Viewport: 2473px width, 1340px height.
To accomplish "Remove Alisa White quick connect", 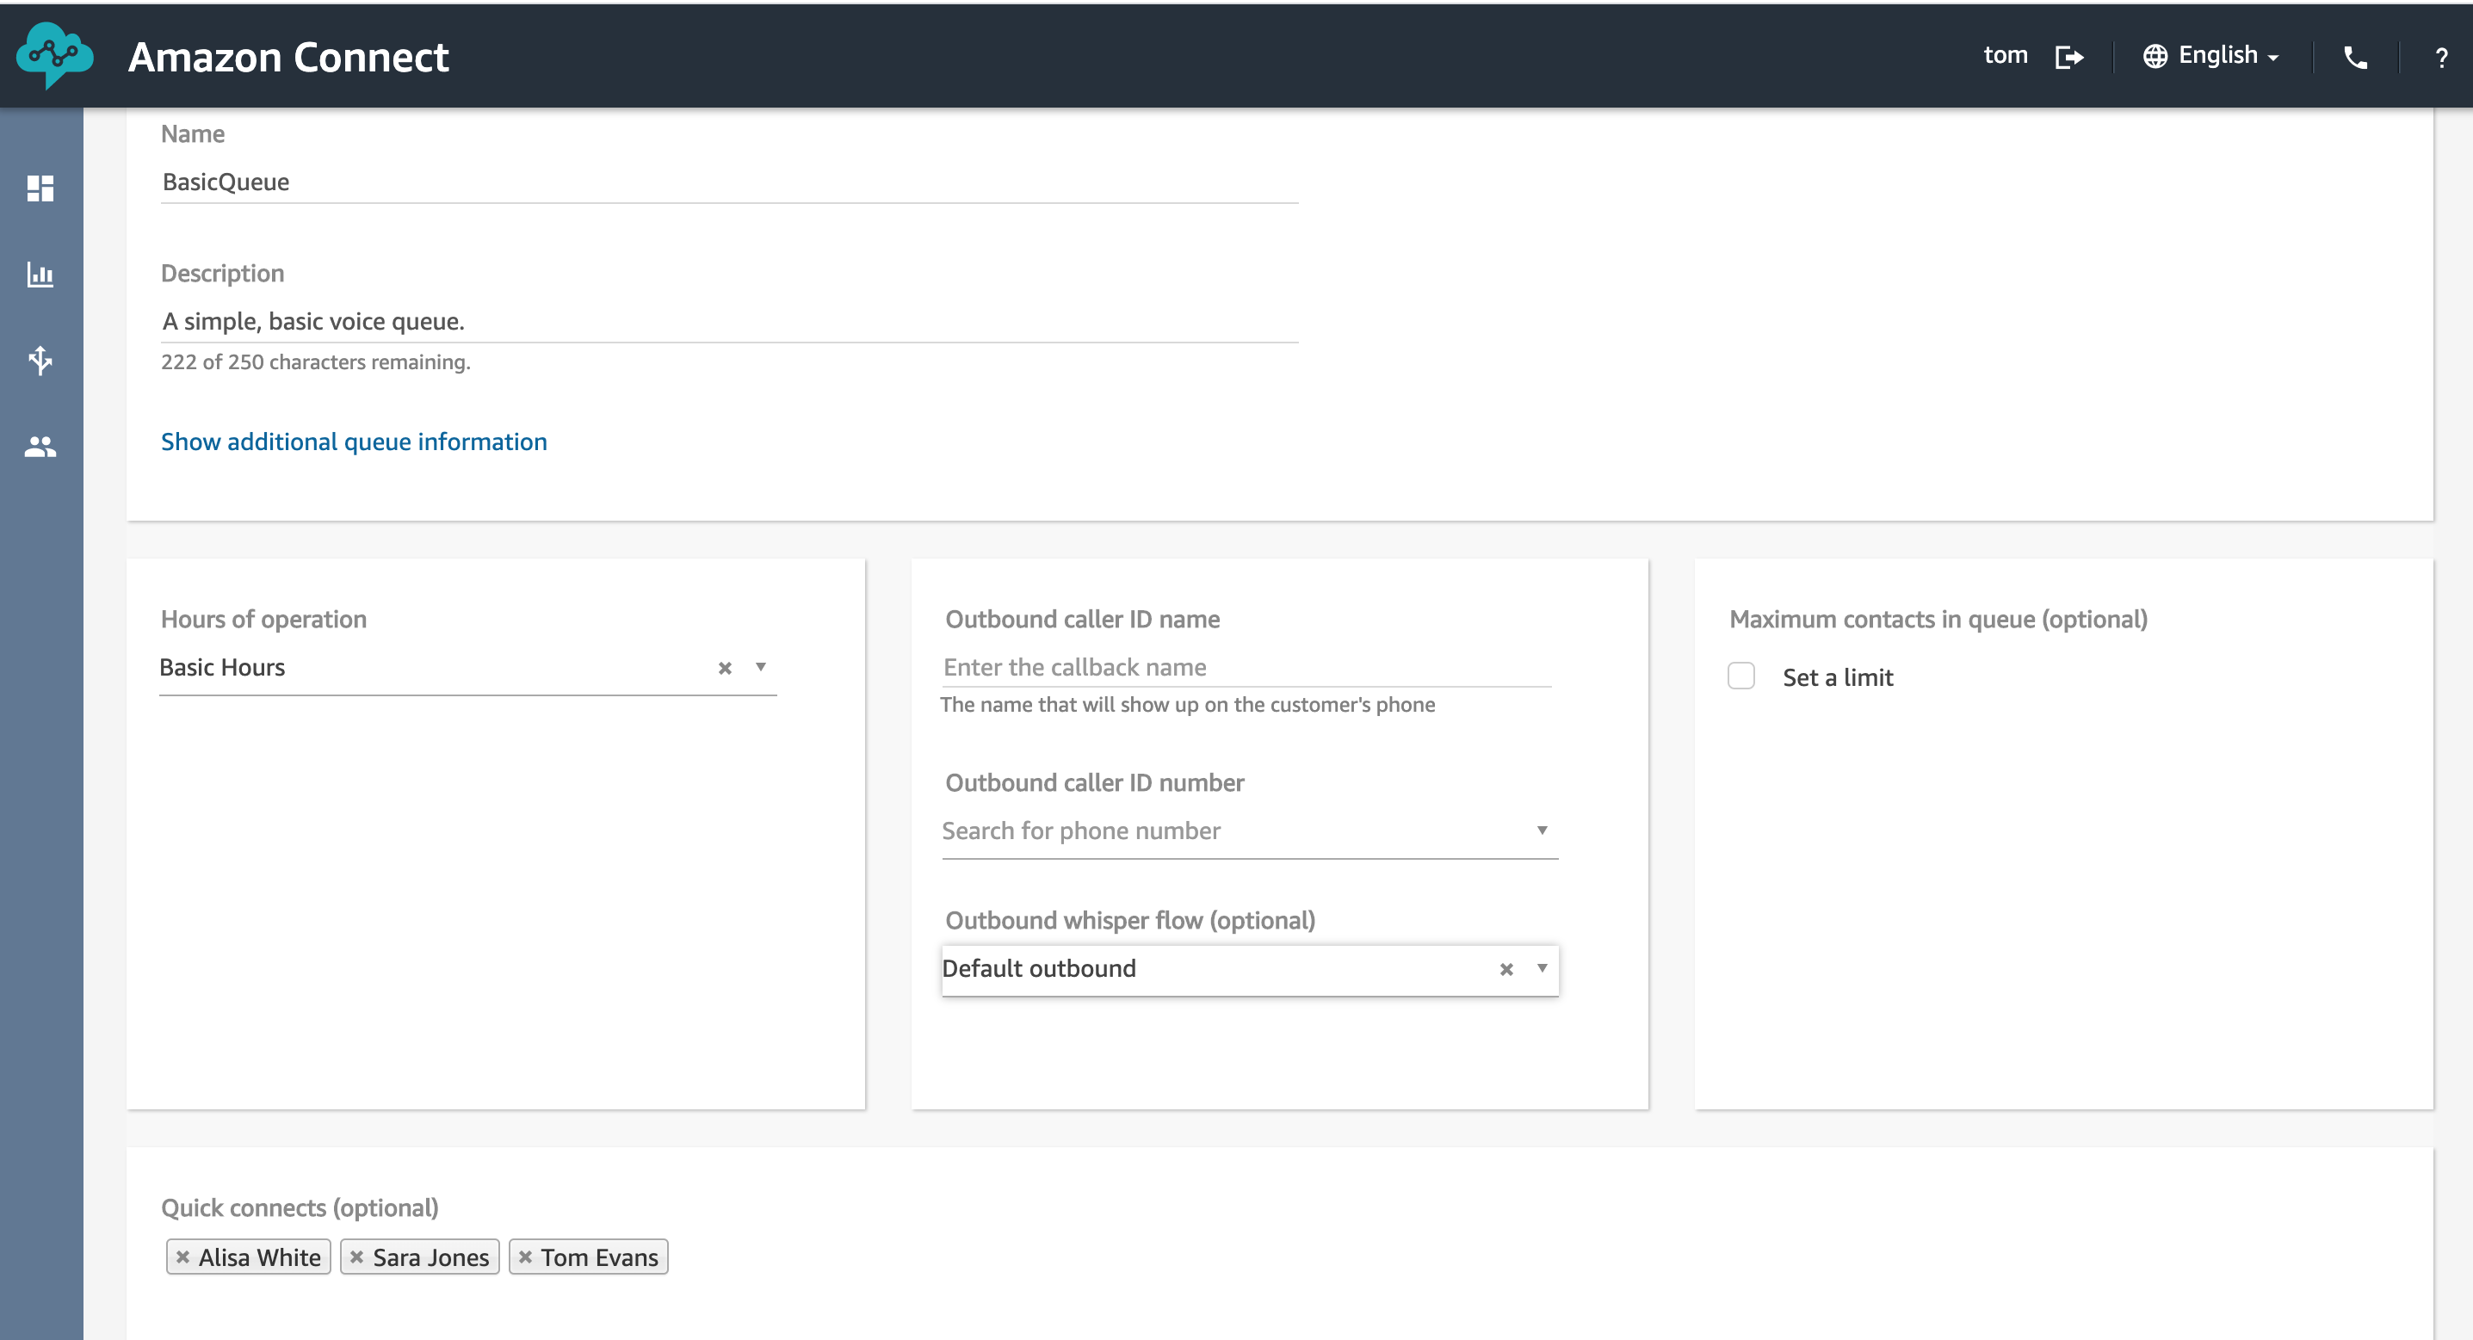I will point(182,1257).
